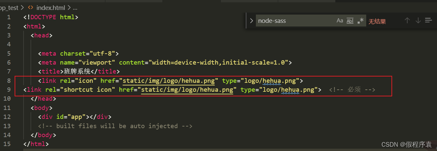Viewport: 437px width, 151px height.
Task: Click line number 15 in gutter
Action: pyautogui.click(x=7, y=144)
